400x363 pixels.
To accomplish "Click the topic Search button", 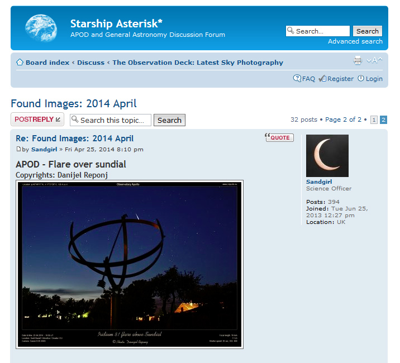I will point(169,120).
